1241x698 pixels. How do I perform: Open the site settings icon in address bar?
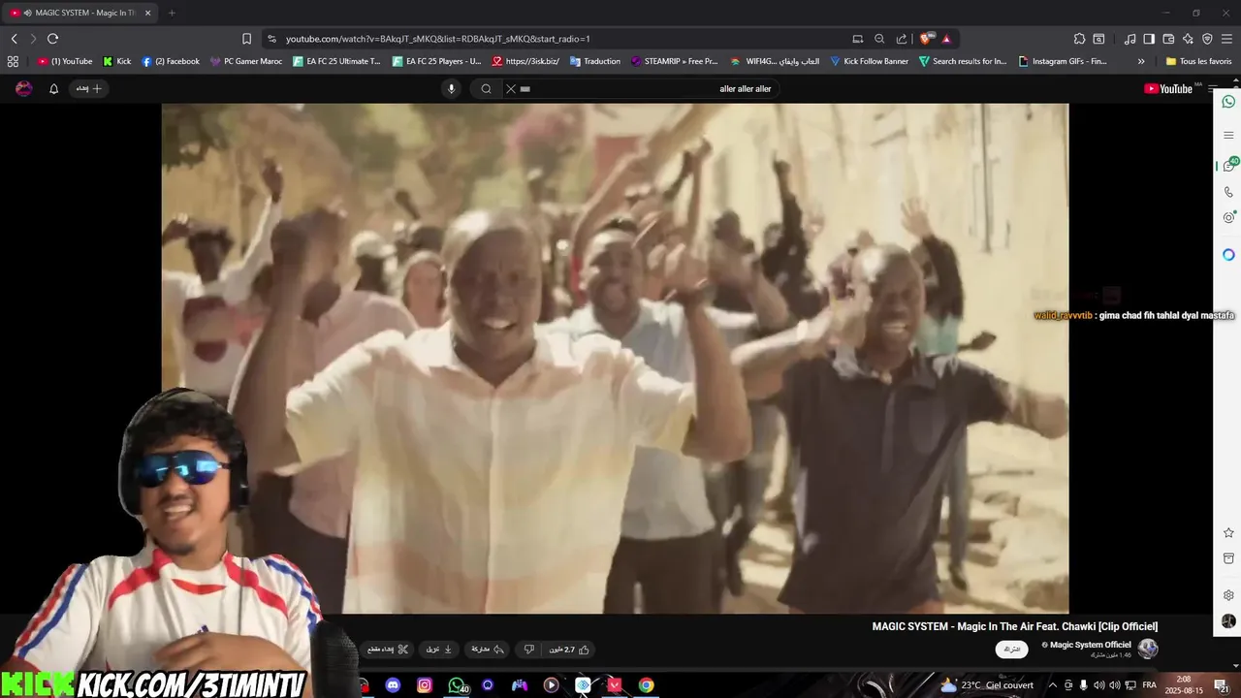pyautogui.click(x=271, y=39)
